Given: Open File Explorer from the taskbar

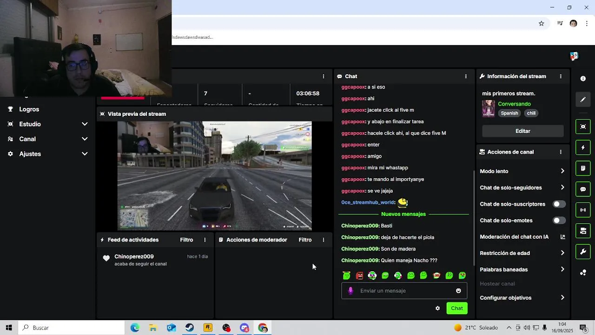Looking at the screenshot, I should (x=153, y=328).
